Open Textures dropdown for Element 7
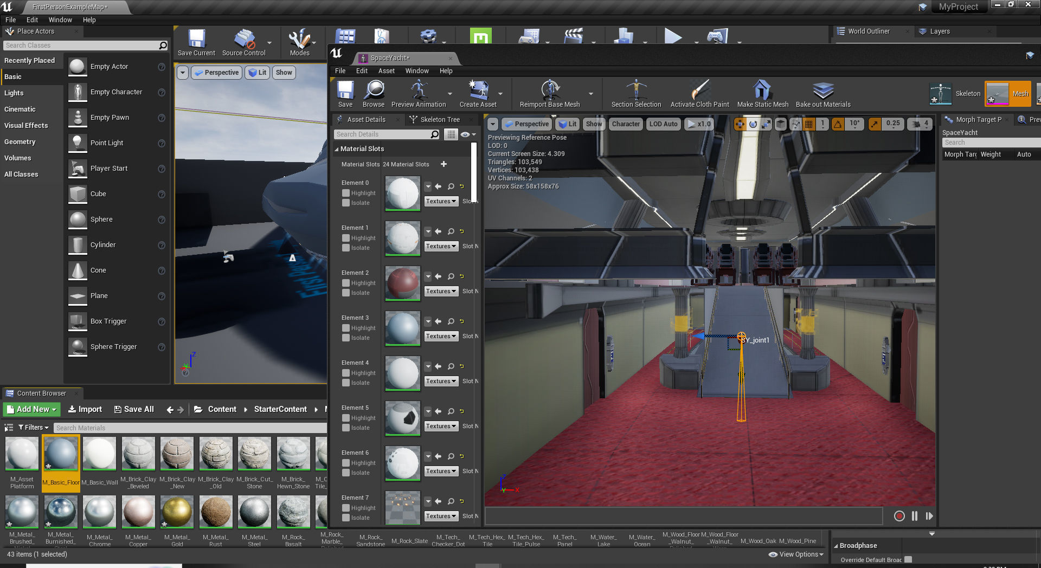The width and height of the screenshot is (1041, 568). [x=441, y=516]
